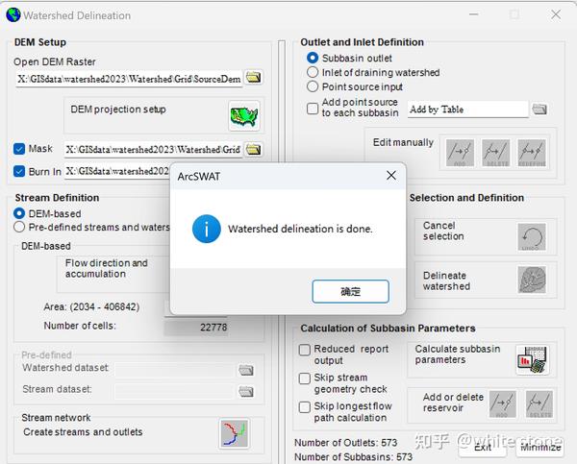Click Edit manually Delete outlet icon

[496, 153]
